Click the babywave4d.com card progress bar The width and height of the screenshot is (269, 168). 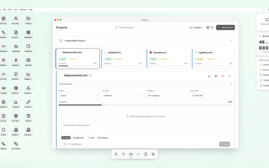coord(78,66)
